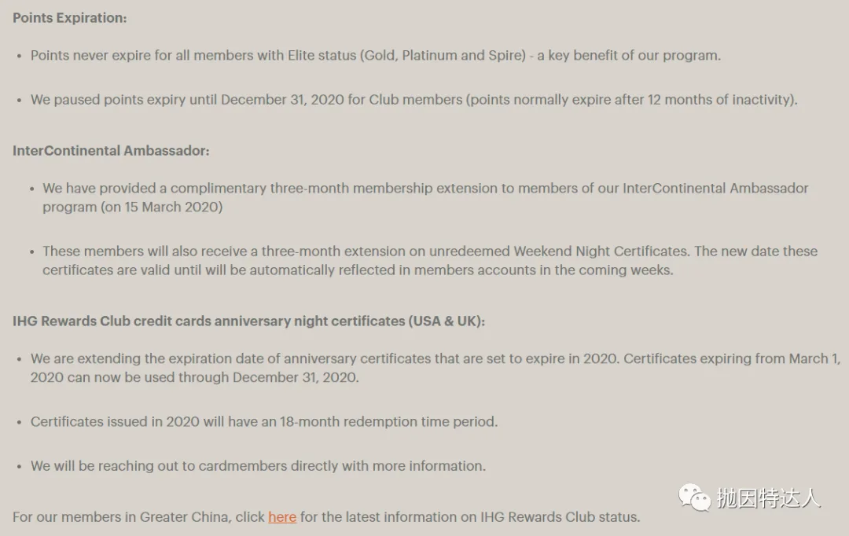The height and width of the screenshot is (536, 849).
Task: Click the "For our members in Greater China" text
Action: click(x=138, y=517)
